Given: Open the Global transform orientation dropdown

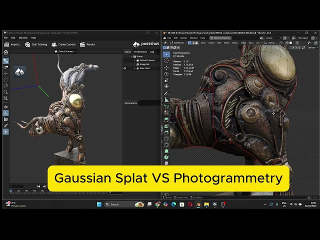Looking at the screenshot, I should [271, 43].
